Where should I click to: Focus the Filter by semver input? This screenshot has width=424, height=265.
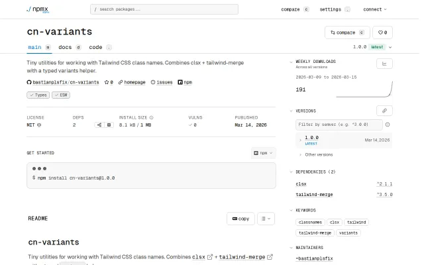click(x=339, y=125)
